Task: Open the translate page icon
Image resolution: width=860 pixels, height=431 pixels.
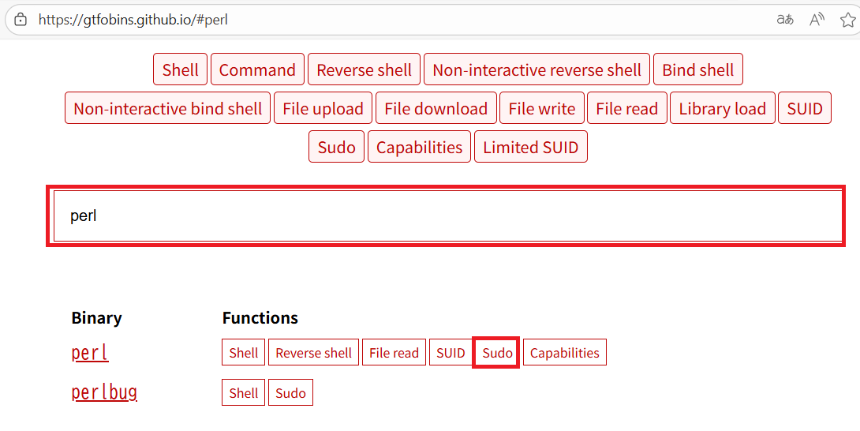Action: (785, 20)
